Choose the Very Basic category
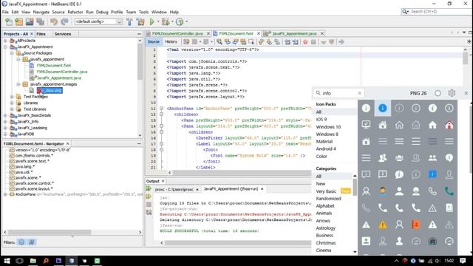This screenshot has height=266, width=473. [326, 191]
